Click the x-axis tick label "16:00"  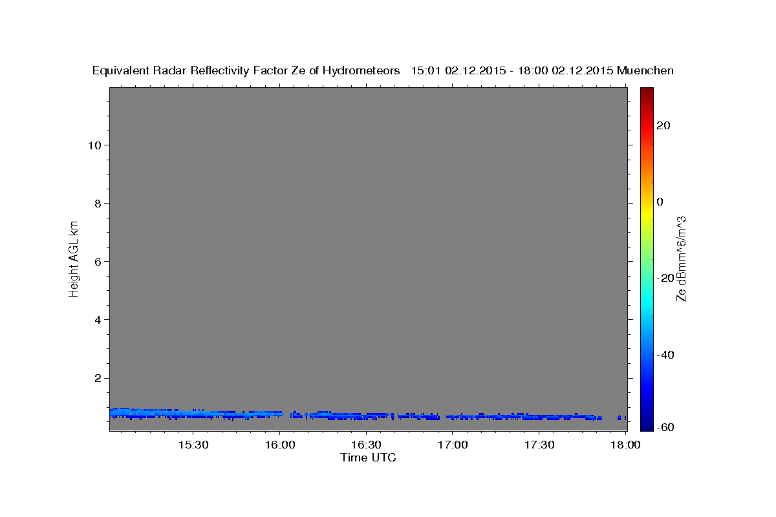pos(279,445)
